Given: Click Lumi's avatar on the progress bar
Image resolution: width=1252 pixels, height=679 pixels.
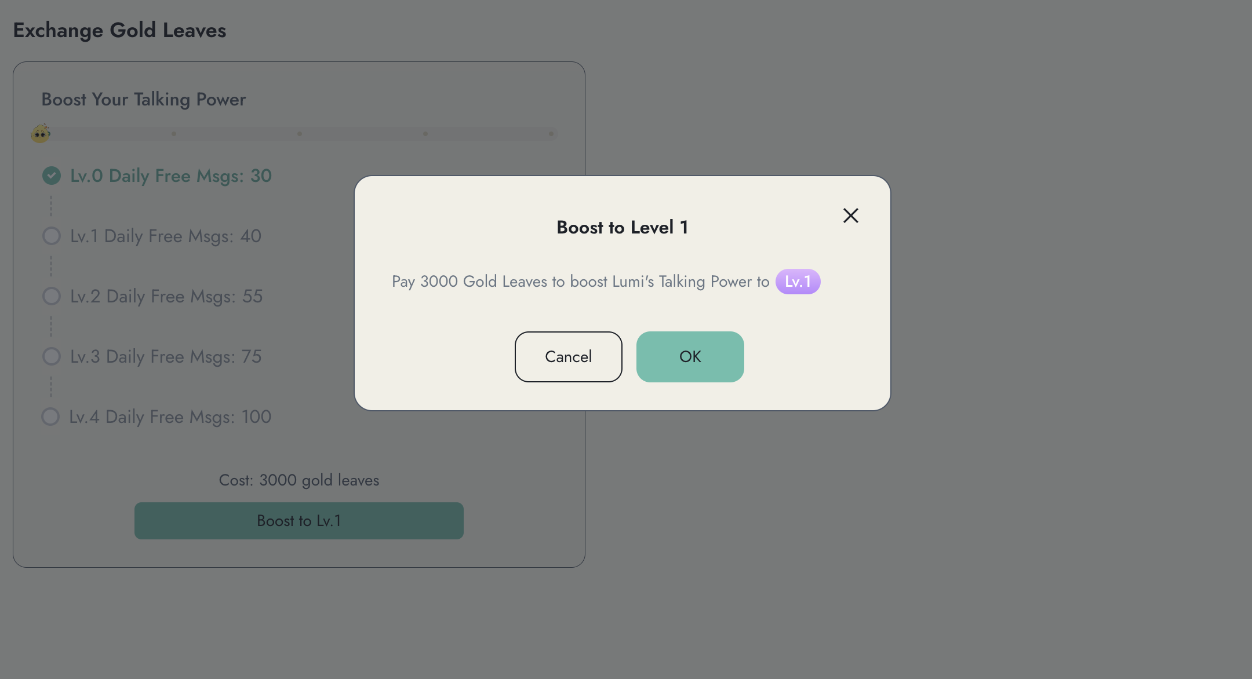Looking at the screenshot, I should coord(40,134).
